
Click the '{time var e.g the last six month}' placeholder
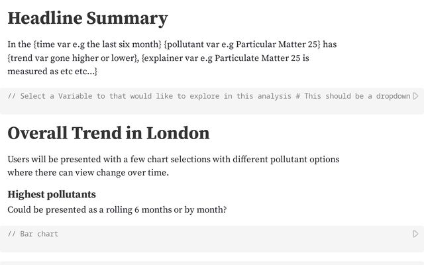[x=97, y=44]
